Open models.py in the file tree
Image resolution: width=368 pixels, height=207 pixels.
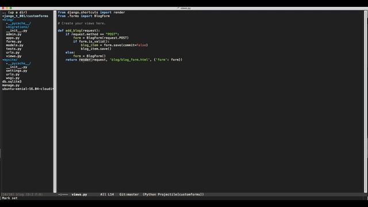tap(14, 45)
